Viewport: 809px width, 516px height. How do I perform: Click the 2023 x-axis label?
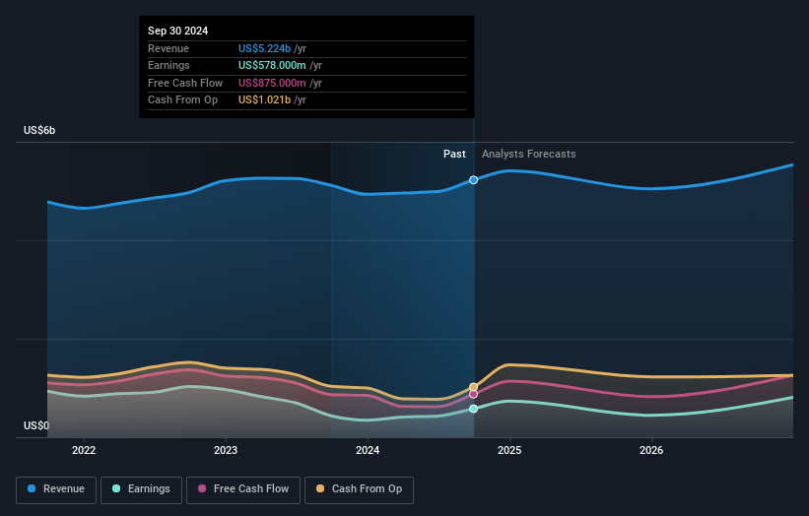click(226, 450)
